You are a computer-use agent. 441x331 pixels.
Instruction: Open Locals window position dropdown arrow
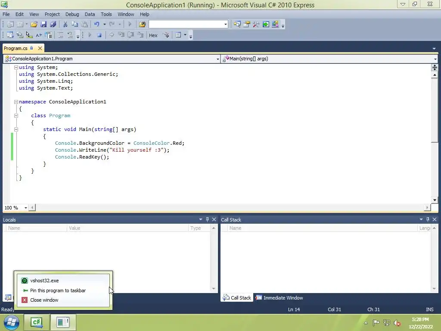[x=201, y=219]
